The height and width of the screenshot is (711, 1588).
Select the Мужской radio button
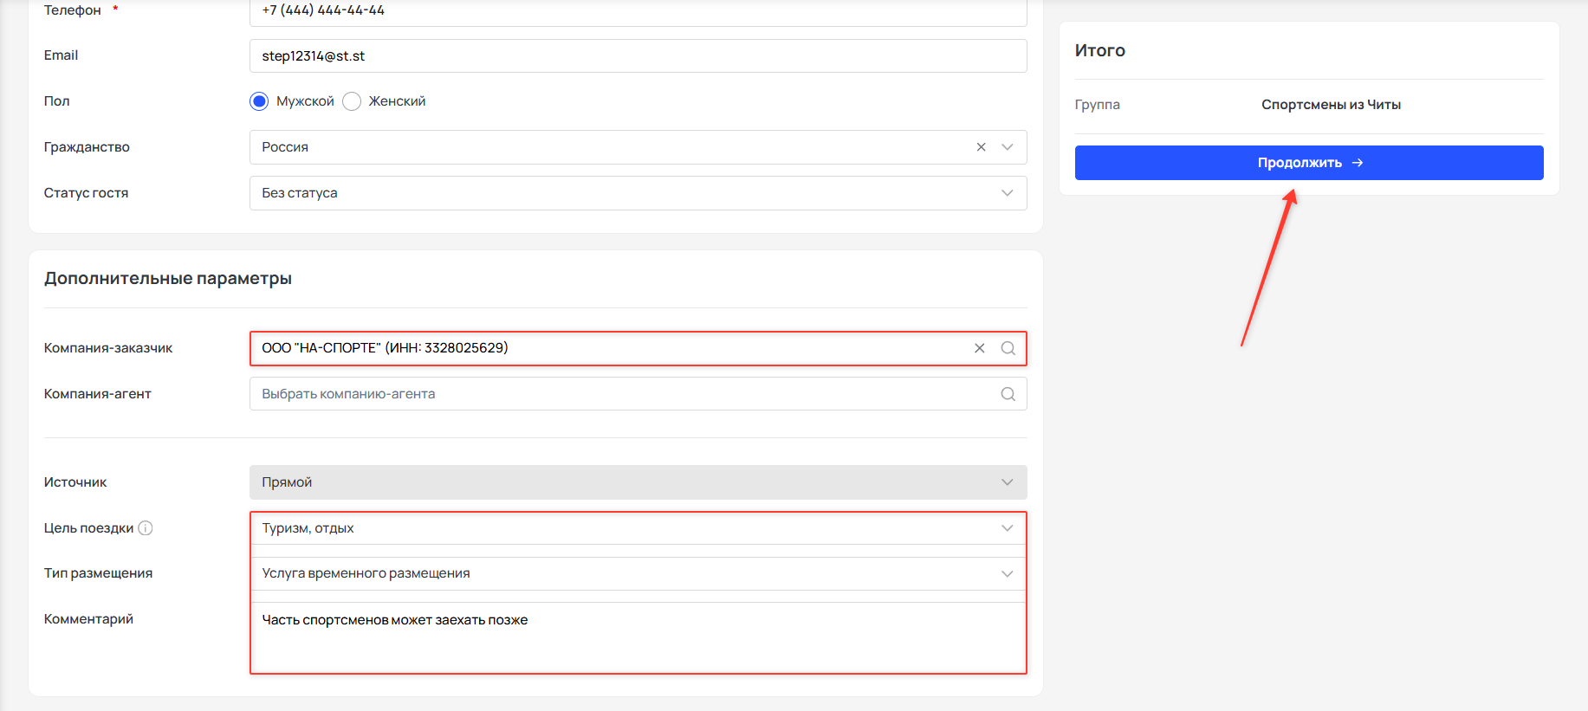point(259,101)
